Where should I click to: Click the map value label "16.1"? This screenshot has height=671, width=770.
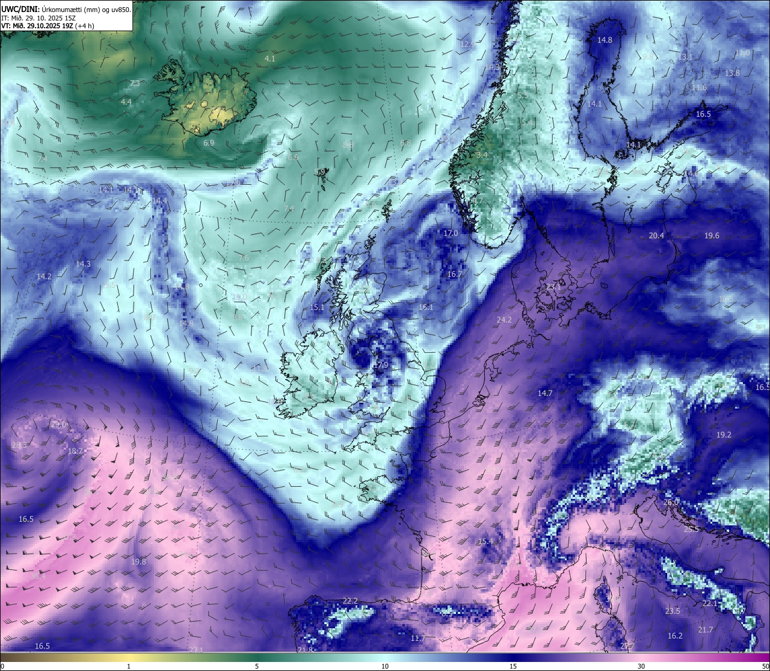tap(426, 307)
